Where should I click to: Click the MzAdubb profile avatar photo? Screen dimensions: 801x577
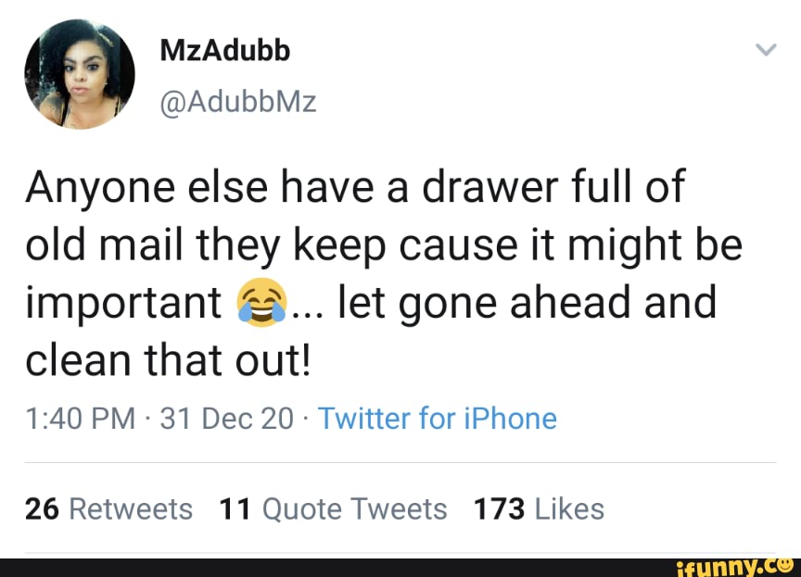[x=80, y=74]
